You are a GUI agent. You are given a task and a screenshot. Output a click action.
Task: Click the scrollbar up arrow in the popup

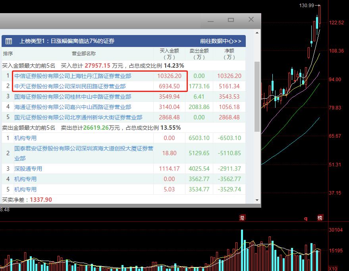point(257,33)
